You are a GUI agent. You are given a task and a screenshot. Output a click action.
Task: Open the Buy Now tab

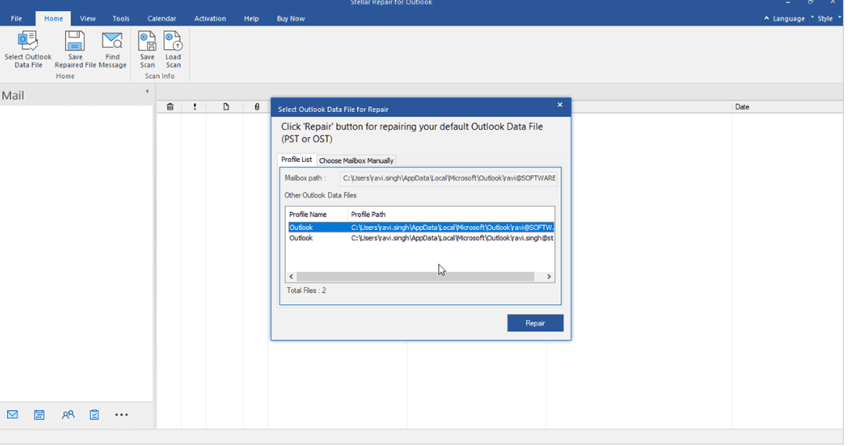pyautogui.click(x=290, y=19)
